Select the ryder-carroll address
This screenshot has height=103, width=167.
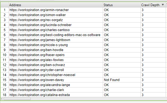pyautogui.click(x=37, y=70)
